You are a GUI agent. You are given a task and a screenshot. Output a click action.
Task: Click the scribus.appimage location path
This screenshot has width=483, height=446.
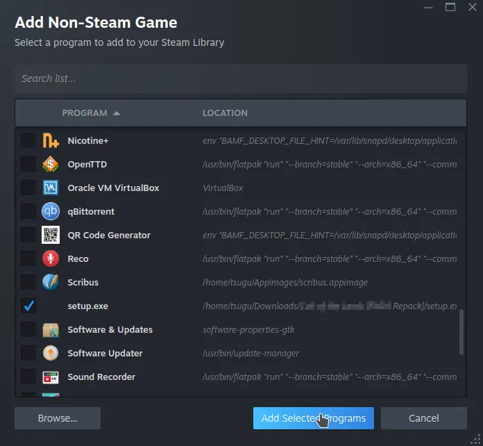tap(285, 283)
